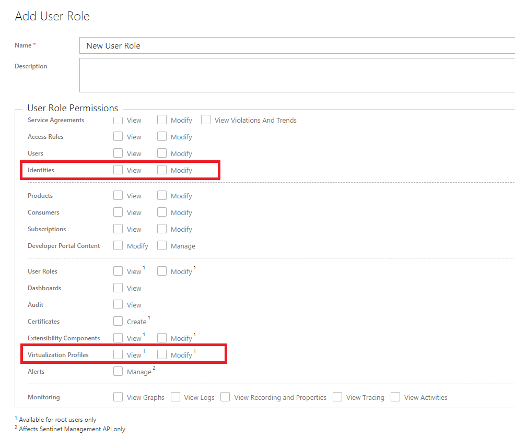Enable Manage for Developer Portal Content
Screen dimensions: 515x439
coord(162,246)
